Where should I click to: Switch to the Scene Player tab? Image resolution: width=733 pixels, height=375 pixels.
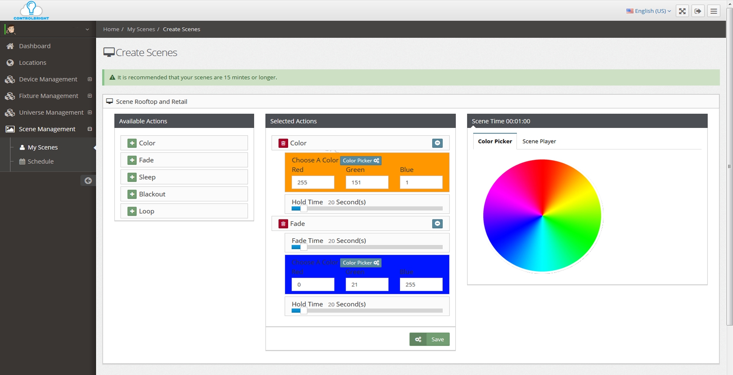[539, 141]
